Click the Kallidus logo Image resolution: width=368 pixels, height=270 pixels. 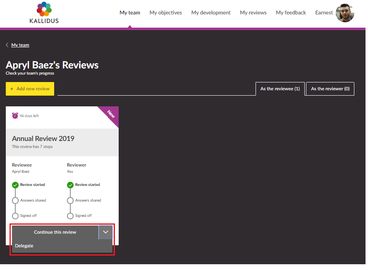point(44,12)
